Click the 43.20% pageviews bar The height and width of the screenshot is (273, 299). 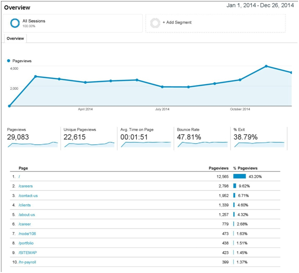[x=239, y=176]
